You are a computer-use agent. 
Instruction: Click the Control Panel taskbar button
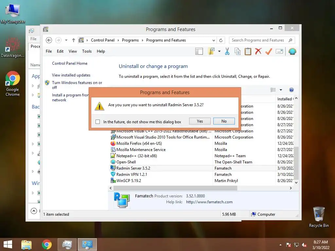(87, 244)
